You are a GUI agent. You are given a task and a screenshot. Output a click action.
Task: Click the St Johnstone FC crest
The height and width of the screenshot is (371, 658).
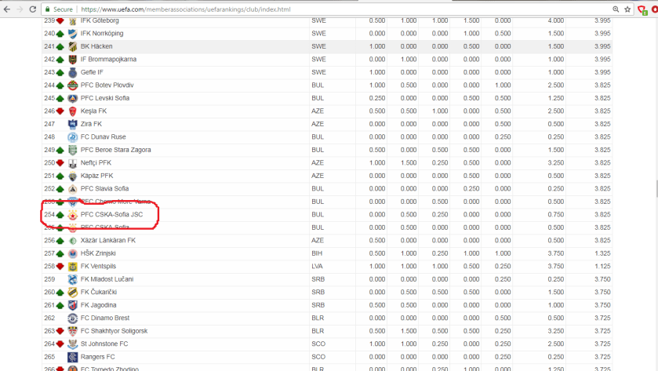point(72,344)
